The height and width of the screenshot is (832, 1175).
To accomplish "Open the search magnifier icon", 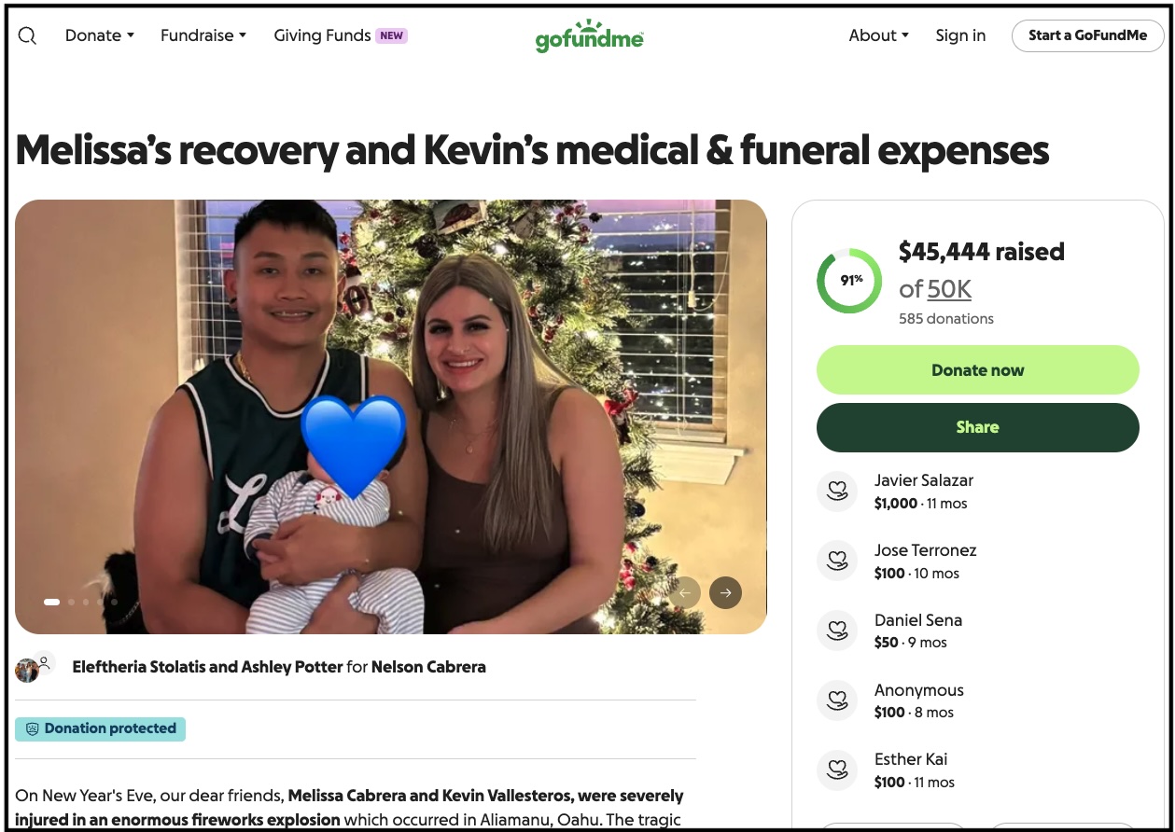I will (27, 36).
